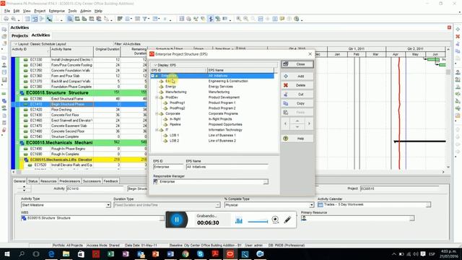Open Skype from the taskbar
This screenshot has width=462, height=260.
[201, 253]
